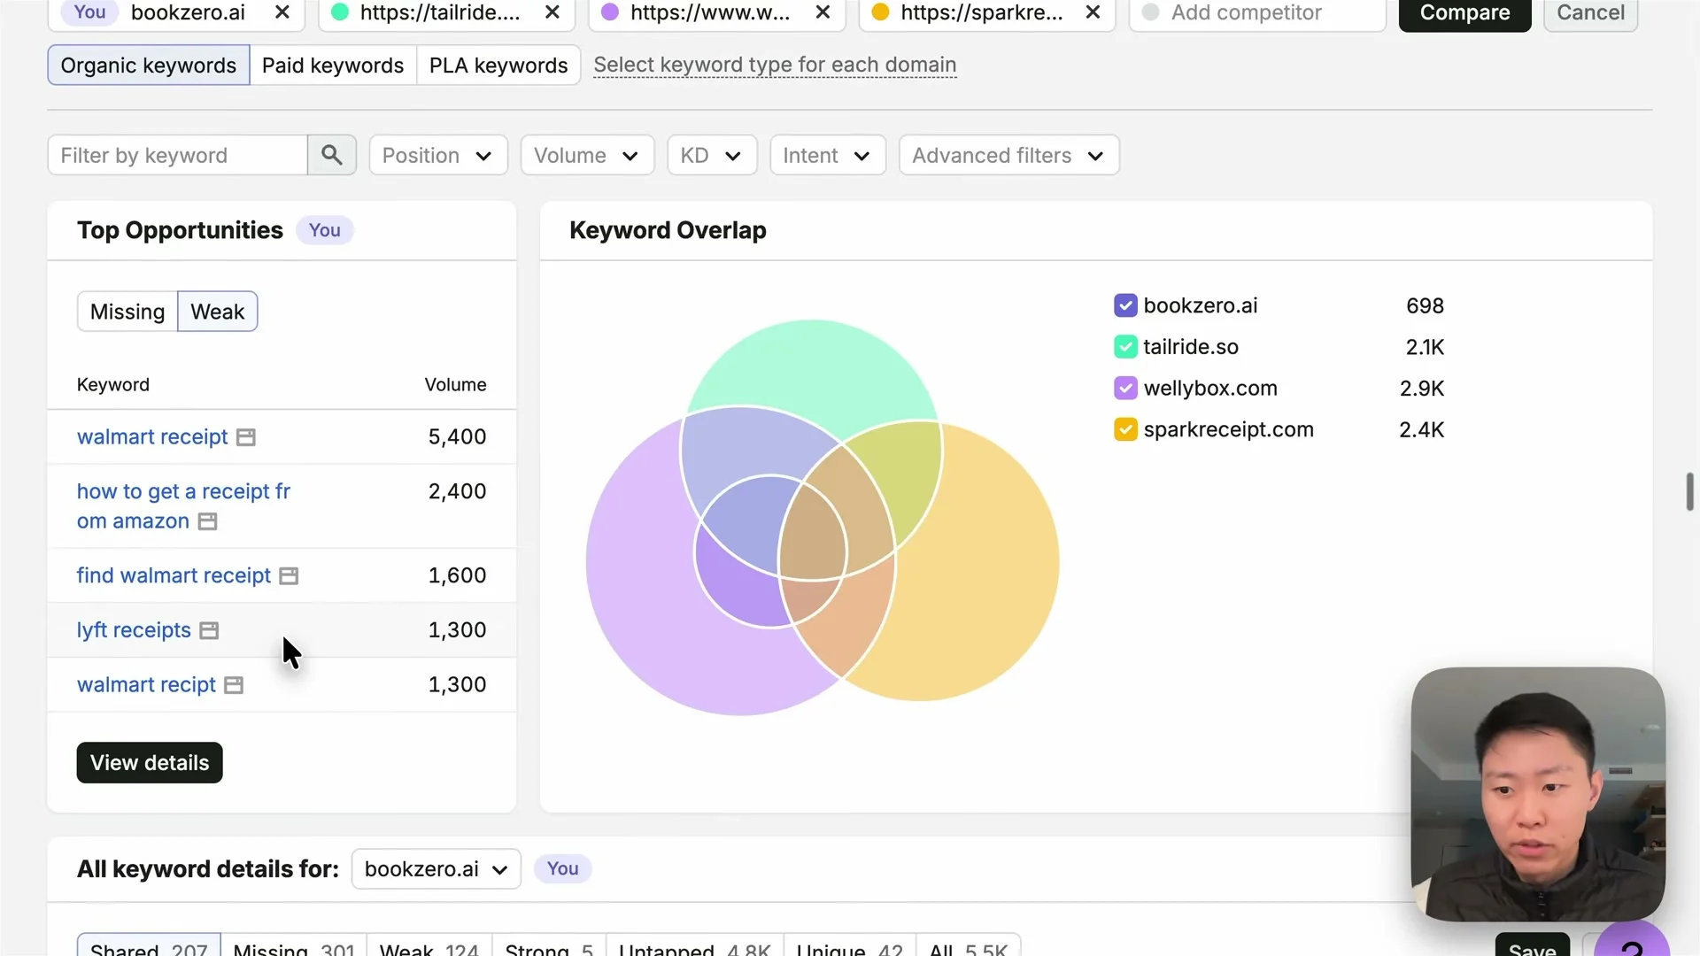
Task: Open SERP icon next to walmart recipt
Action: point(234,685)
